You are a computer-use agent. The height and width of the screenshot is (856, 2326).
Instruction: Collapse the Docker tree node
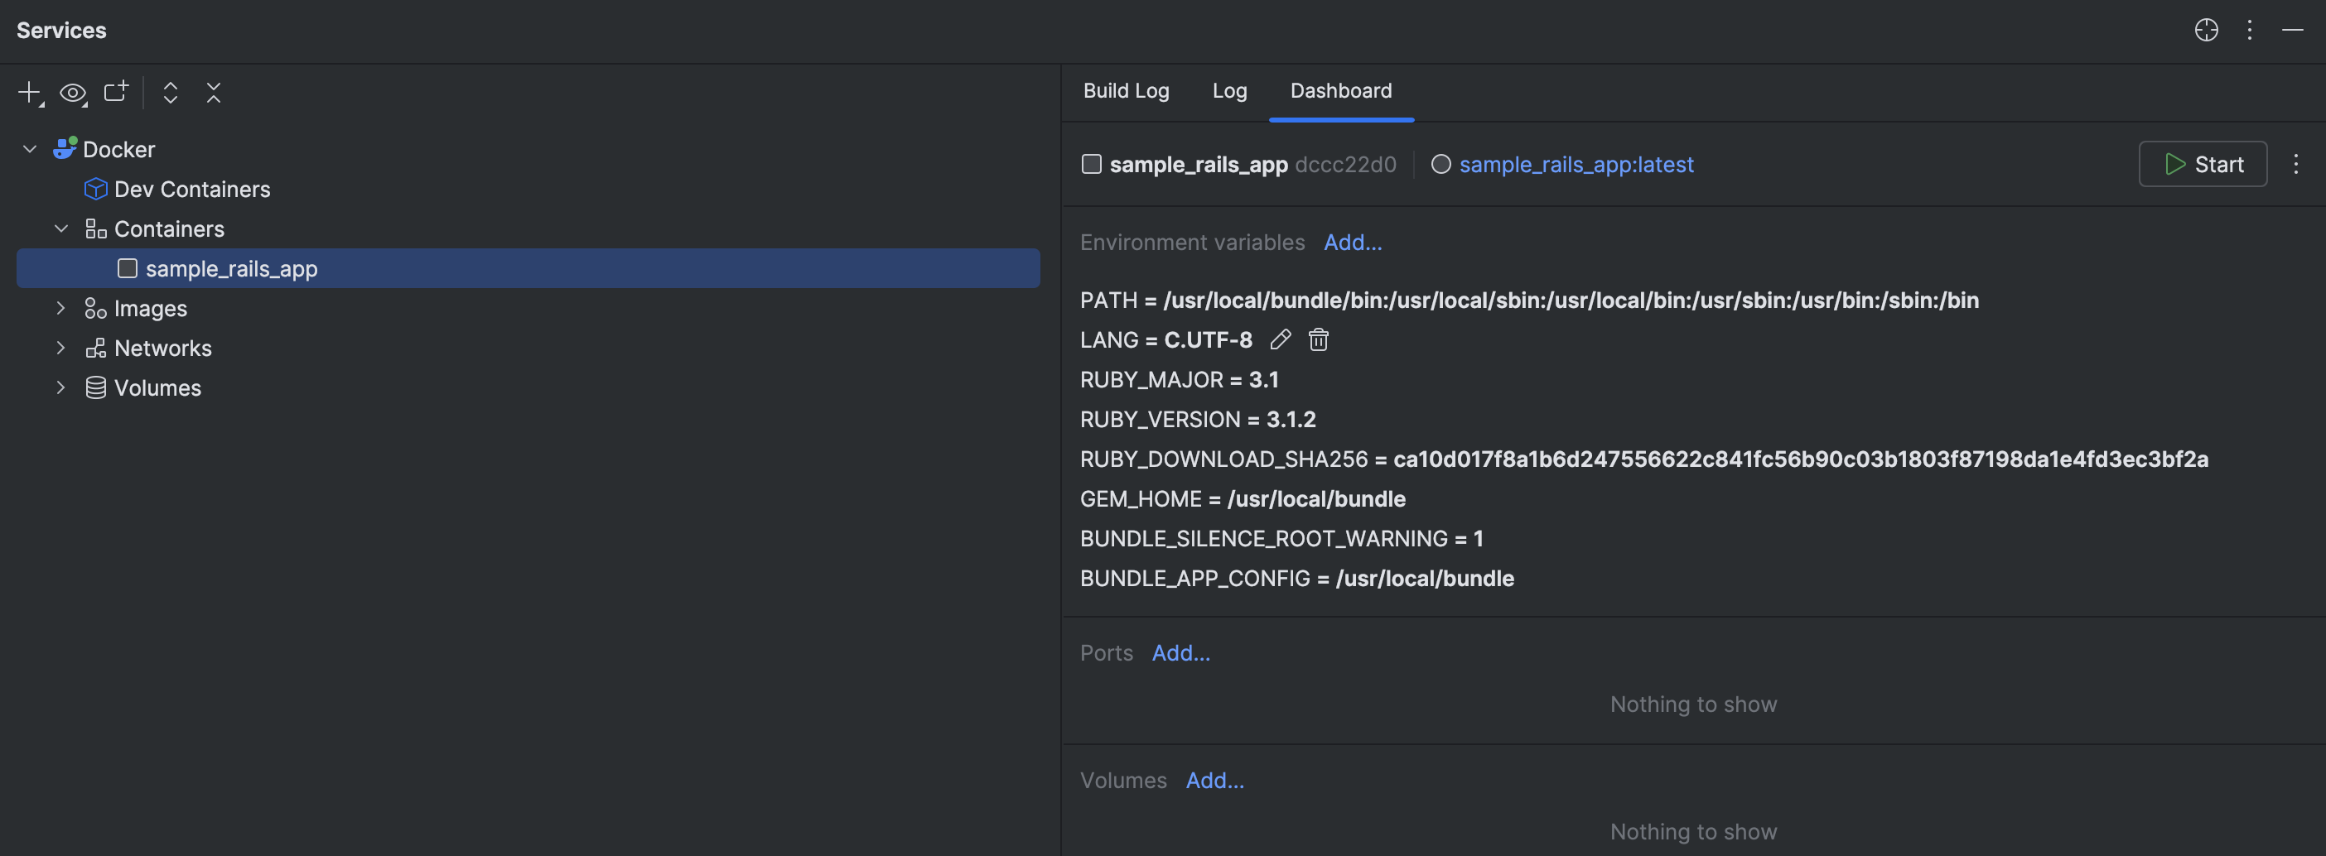[30, 149]
